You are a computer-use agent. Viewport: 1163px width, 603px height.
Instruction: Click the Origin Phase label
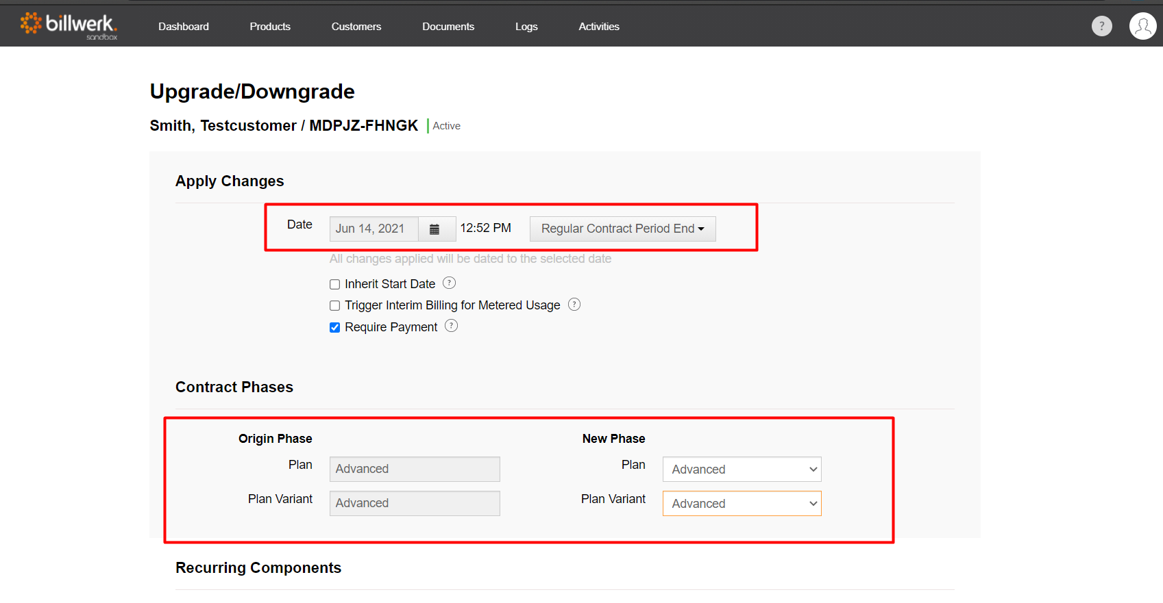point(276,439)
